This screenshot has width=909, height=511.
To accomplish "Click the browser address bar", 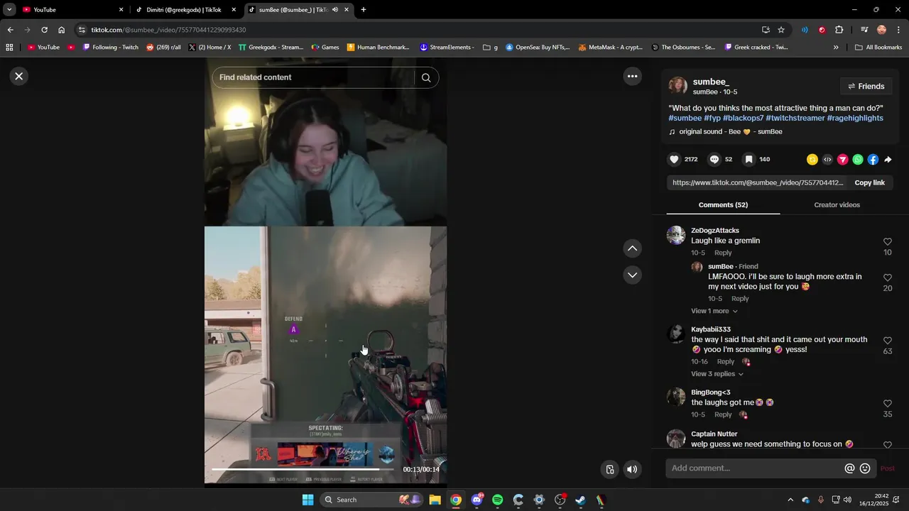I will (x=419, y=30).
